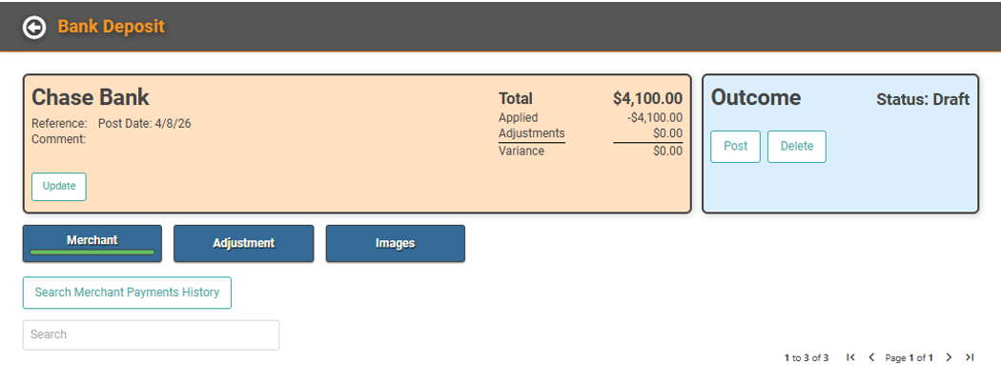The image size is (1001, 365).
Task: Delete this bank deposit
Action: [797, 147]
